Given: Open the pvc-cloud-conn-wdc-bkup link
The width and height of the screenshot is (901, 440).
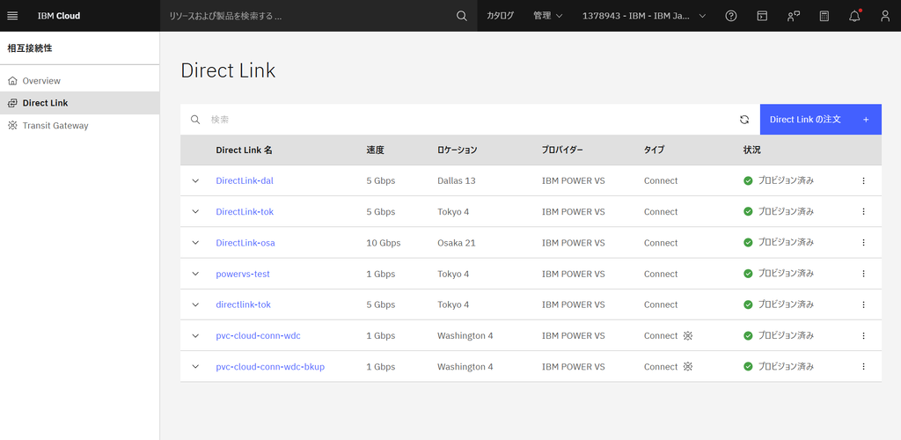Looking at the screenshot, I should [x=270, y=366].
